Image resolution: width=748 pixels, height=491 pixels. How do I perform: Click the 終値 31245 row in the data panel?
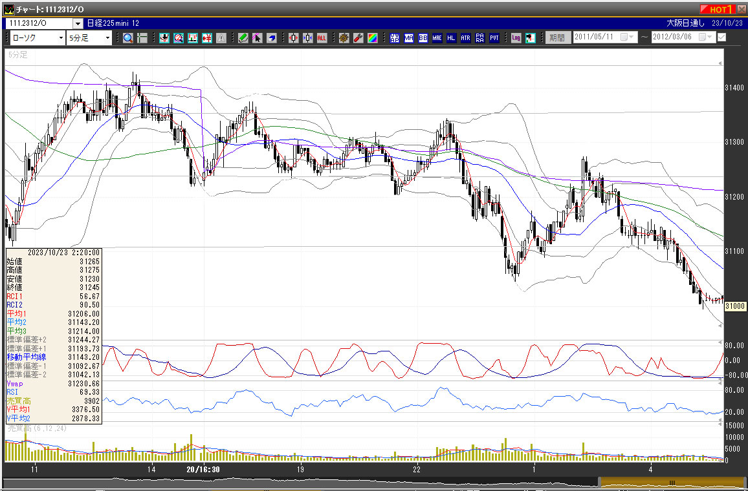tap(54, 287)
